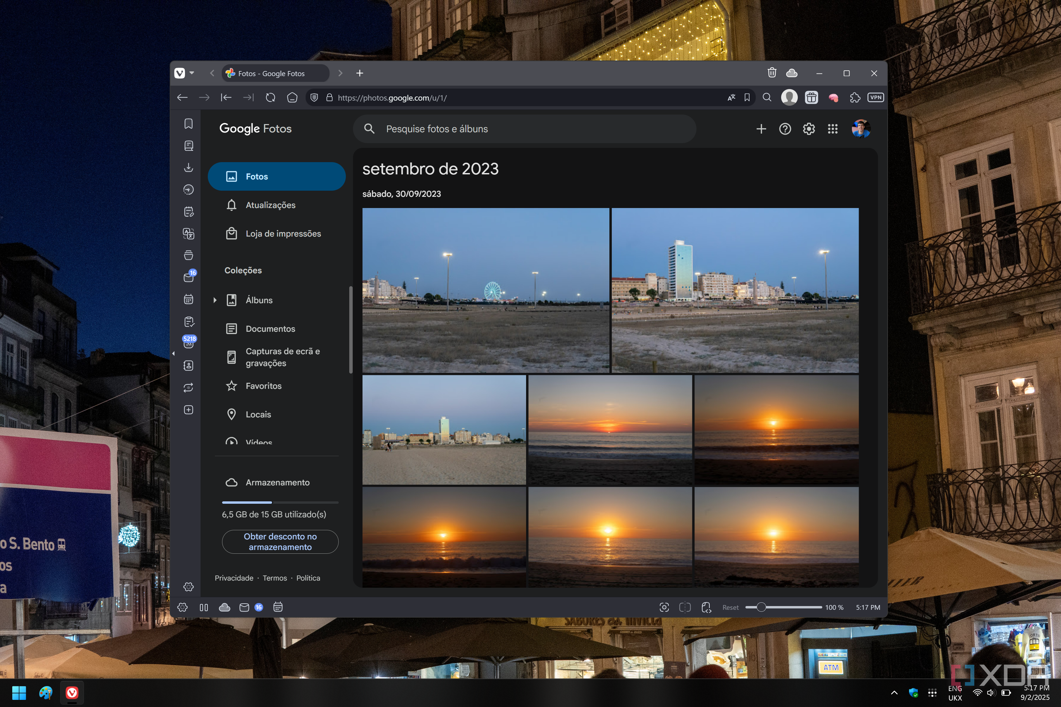
Task: Open the Google account avatar
Action: (x=861, y=129)
